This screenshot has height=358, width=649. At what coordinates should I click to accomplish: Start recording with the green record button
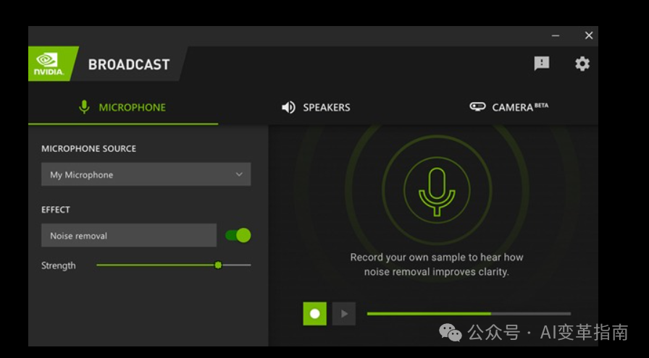(x=314, y=314)
